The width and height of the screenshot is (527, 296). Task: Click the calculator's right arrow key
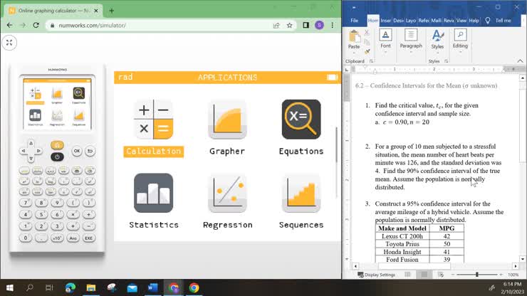pyautogui.click(x=38, y=151)
